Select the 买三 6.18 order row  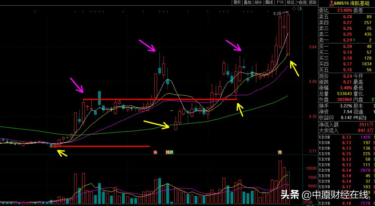346,58
